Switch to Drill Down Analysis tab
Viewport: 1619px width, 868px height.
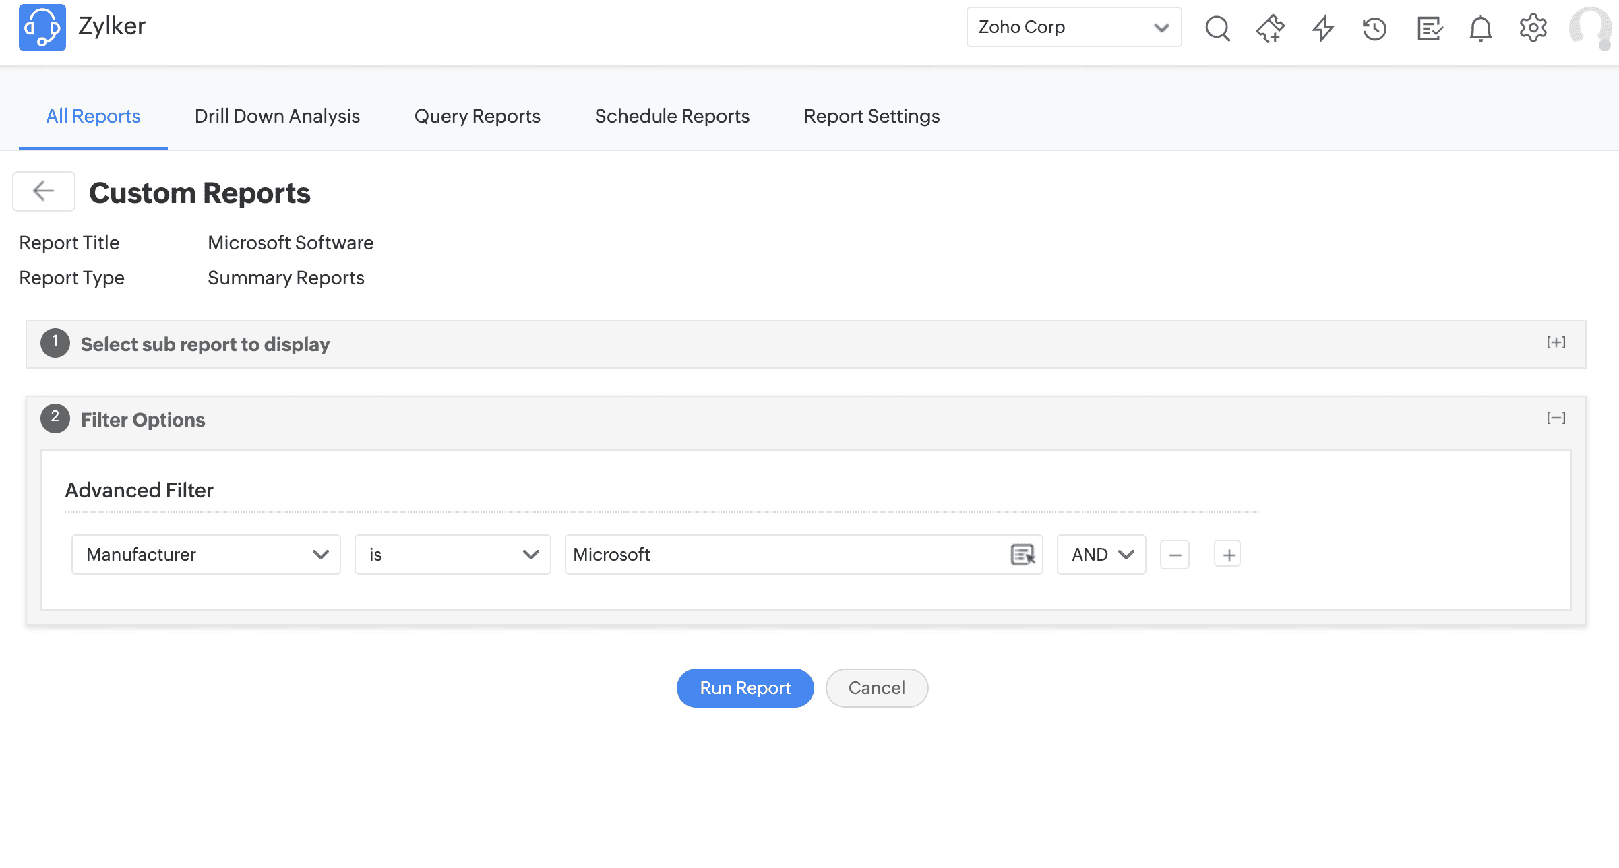(277, 116)
